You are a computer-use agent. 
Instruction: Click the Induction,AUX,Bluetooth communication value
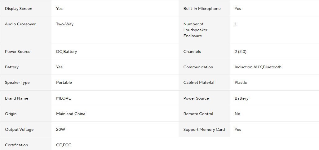coord(258,67)
